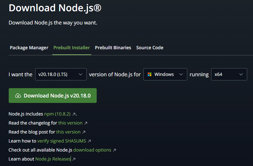The width and height of the screenshot is (253, 166).
Task: Click the chevron in the x64 selector
Action: coord(241,74)
